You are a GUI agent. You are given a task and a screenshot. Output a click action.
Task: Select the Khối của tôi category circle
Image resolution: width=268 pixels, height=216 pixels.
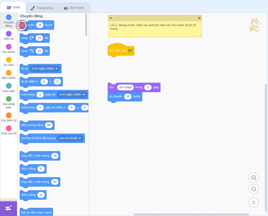click(x=9, y=128)
